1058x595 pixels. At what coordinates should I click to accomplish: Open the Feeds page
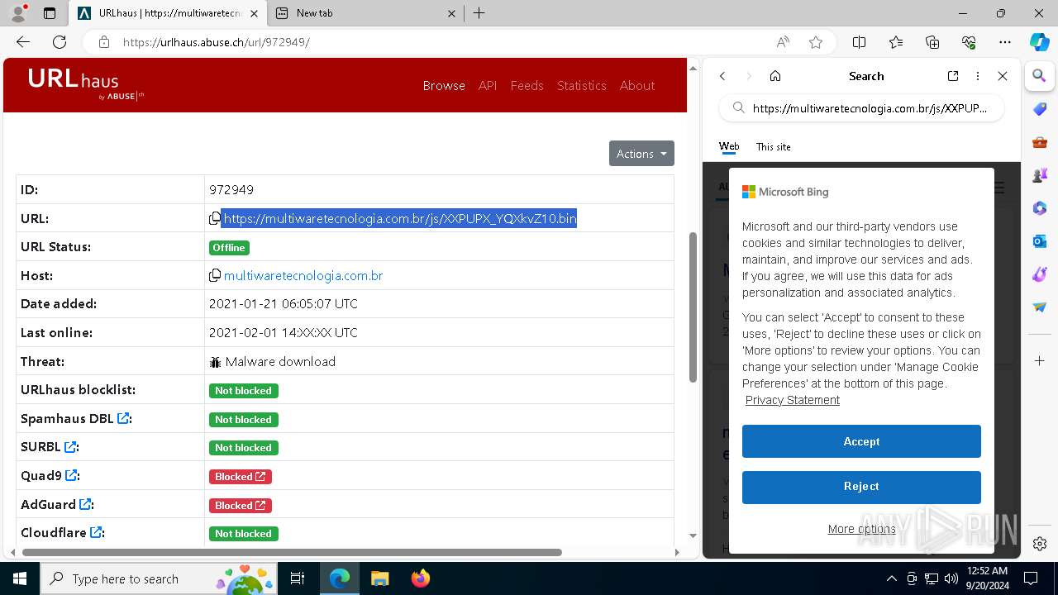point(527,85)
